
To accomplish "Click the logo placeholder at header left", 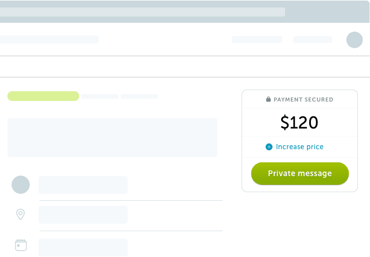I will [49, 40].
